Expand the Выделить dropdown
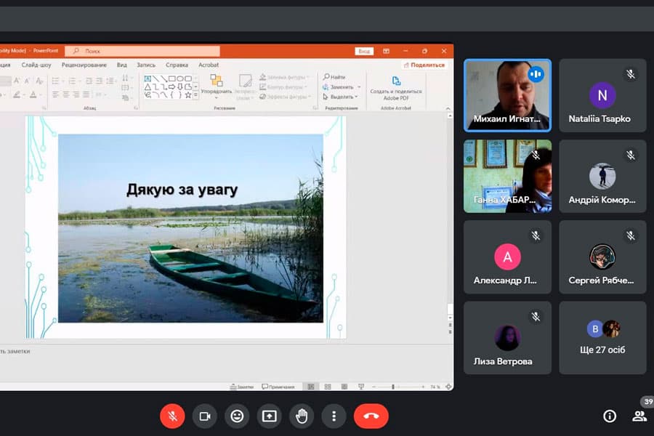This screenshot has width=654, height=436. pos(356,97)
